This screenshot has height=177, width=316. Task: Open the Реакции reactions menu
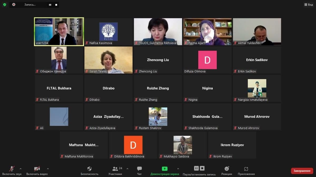point(227,171)
